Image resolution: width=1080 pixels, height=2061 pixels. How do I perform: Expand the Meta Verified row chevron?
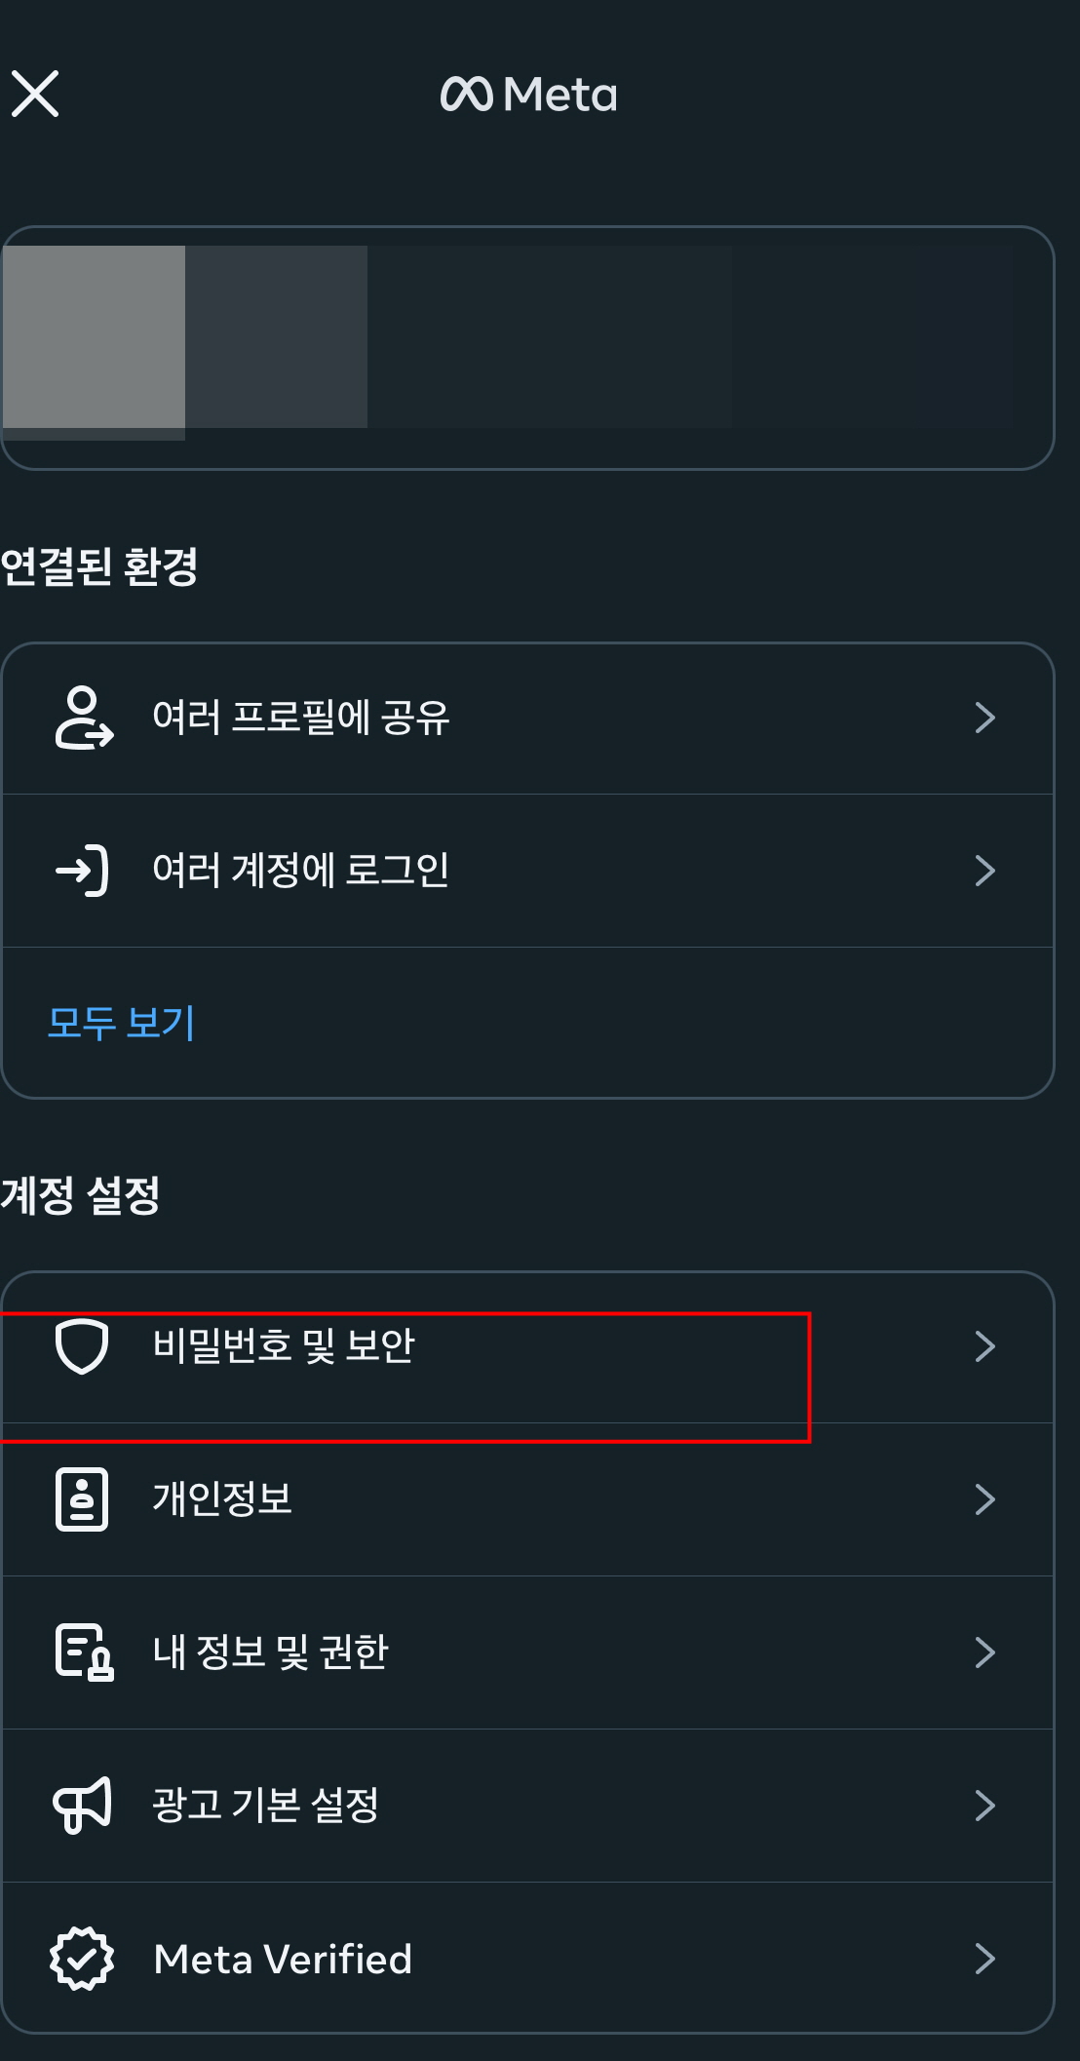coord(986,1959)
